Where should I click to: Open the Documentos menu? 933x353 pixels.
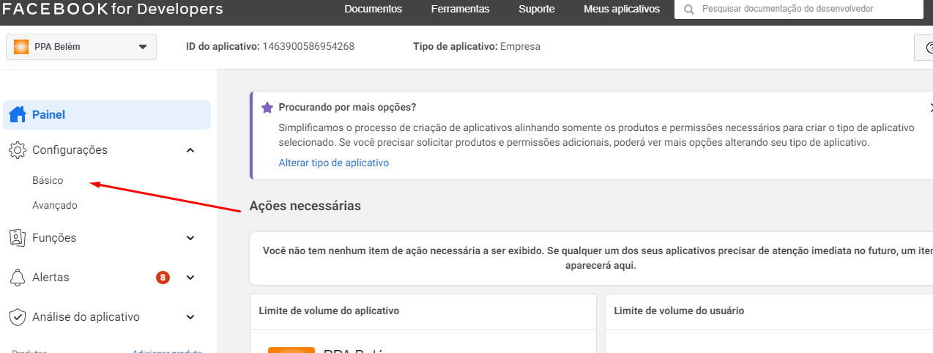coord(373,10)
